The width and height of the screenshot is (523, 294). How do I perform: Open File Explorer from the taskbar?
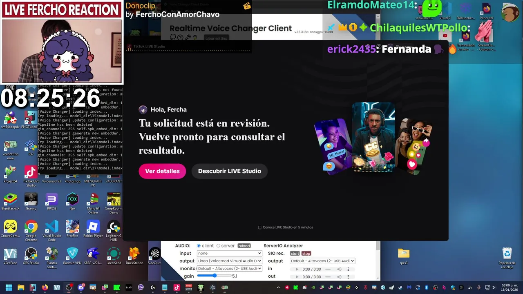(x=21, y=287)
